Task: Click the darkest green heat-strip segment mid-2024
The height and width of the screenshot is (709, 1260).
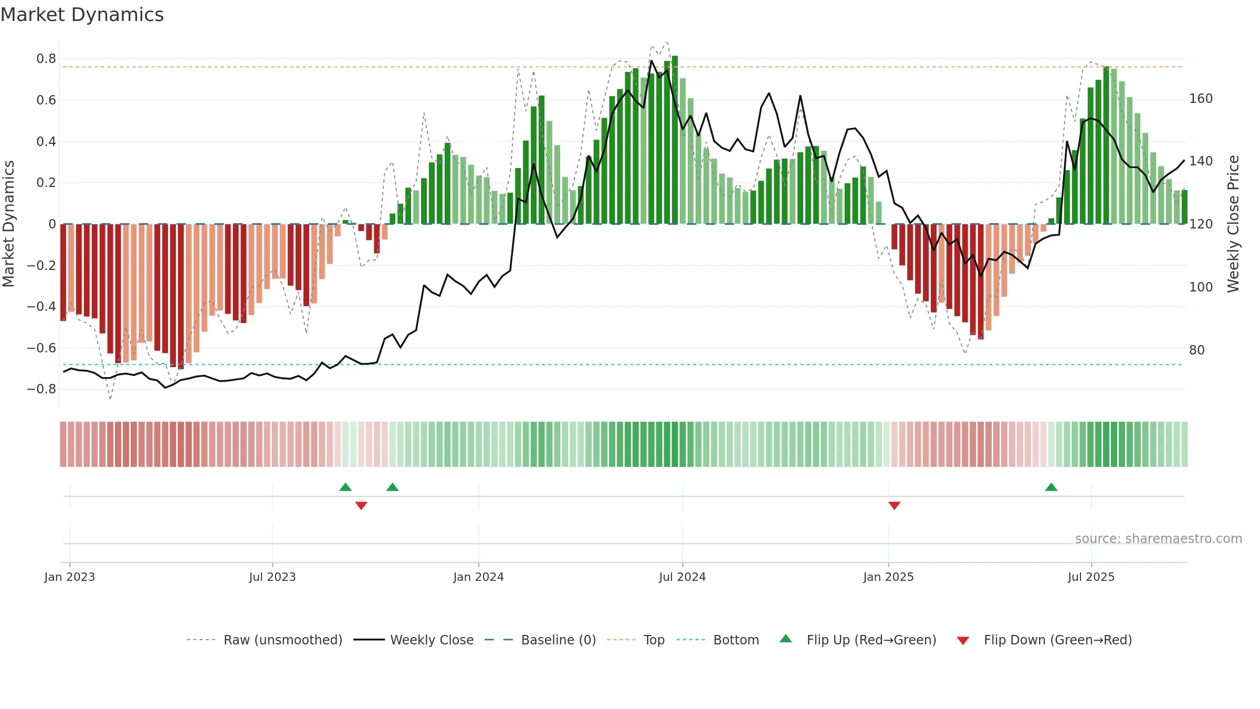Action: click(x=675, y=444)
